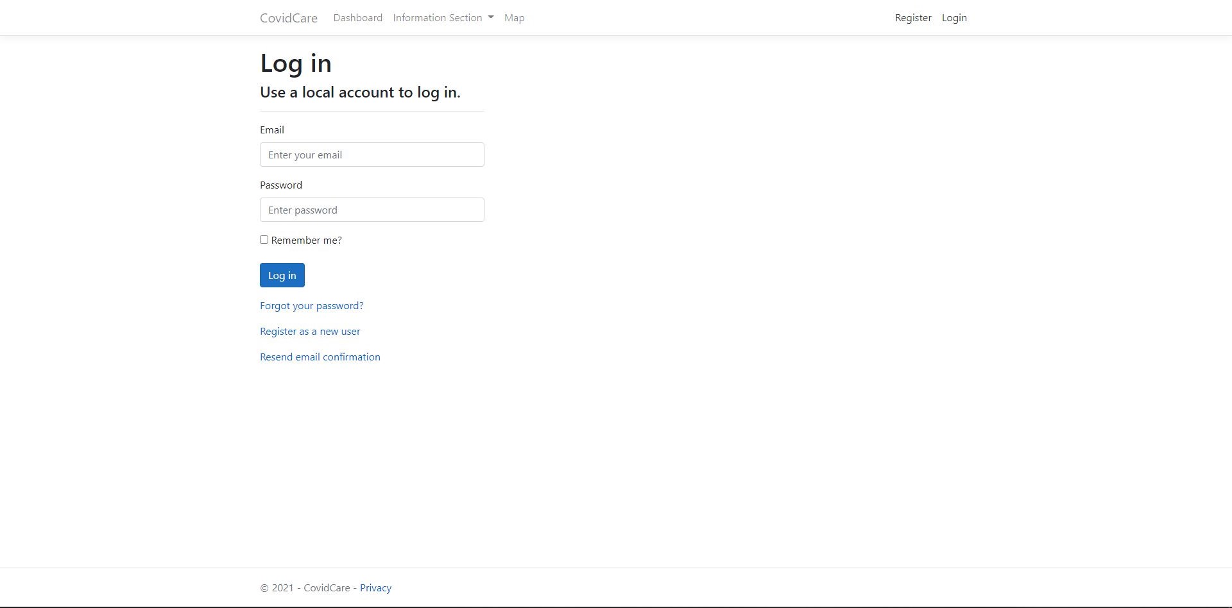Open the Privacy link in the footer
Viewport: 1232px width, 608px height.
tap(375, 588)
